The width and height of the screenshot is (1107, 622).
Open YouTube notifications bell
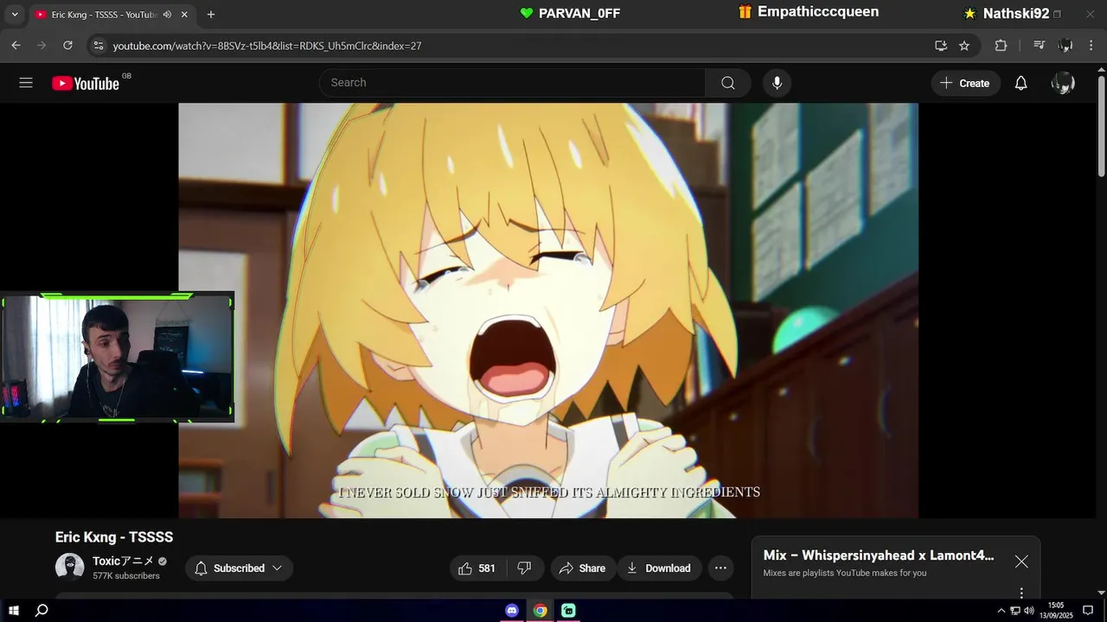click(1021, 83)
